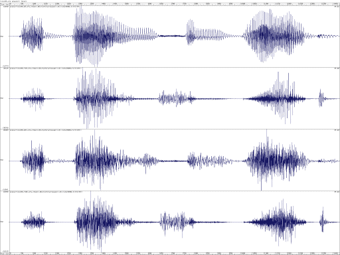The height and width of the screenshot is (255, 340).
Task: Click the first small burst in top waveform
Action: [x=33, y=35]
